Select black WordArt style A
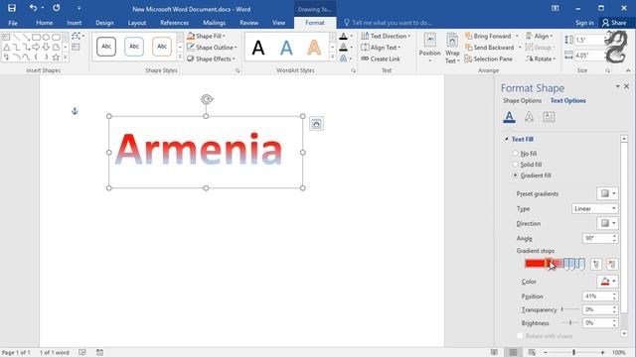 point(258,48)
